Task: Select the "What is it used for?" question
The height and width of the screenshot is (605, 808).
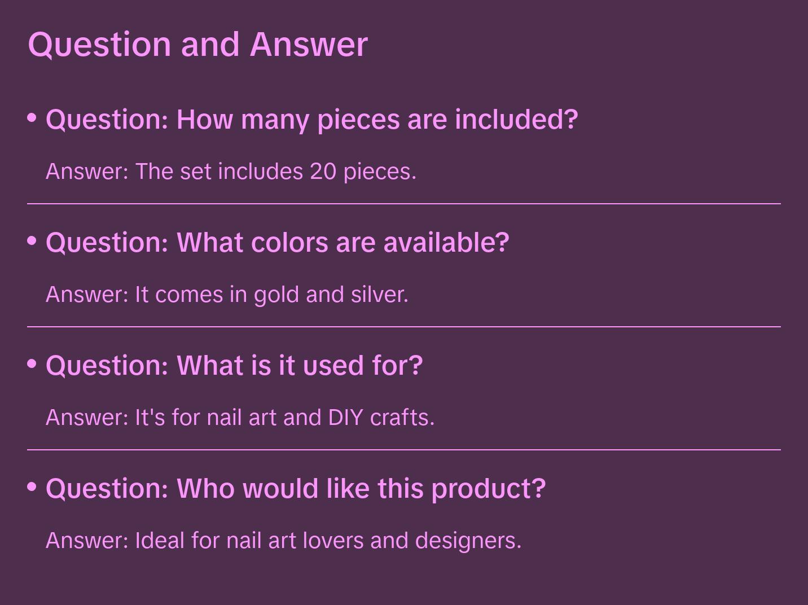Action: click(234, 366)
